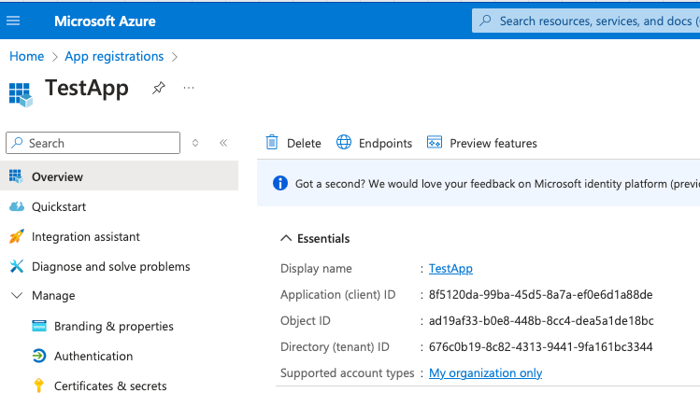Open My organization only link
Viewport: 700px width, 393px height.
pyautogui.click(x=486, y=372)
